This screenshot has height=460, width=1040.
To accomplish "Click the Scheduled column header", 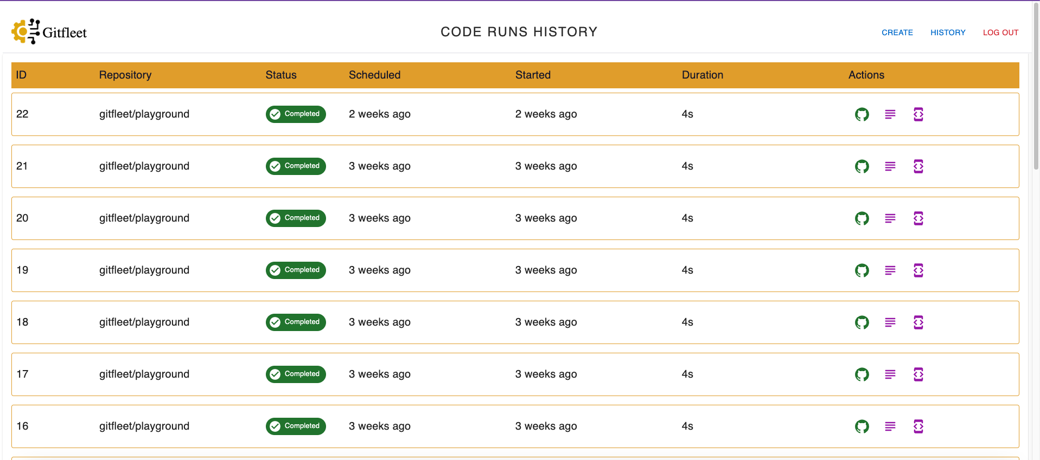I will click(374, 75).
